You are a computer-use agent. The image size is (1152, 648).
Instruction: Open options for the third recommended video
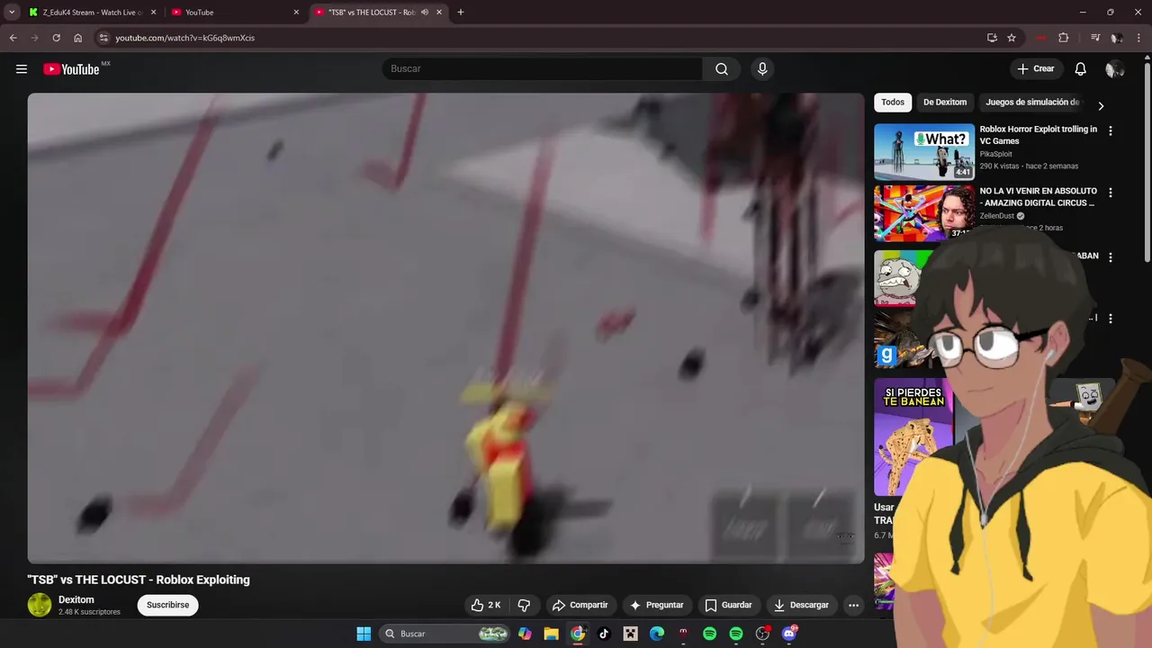1111,257
